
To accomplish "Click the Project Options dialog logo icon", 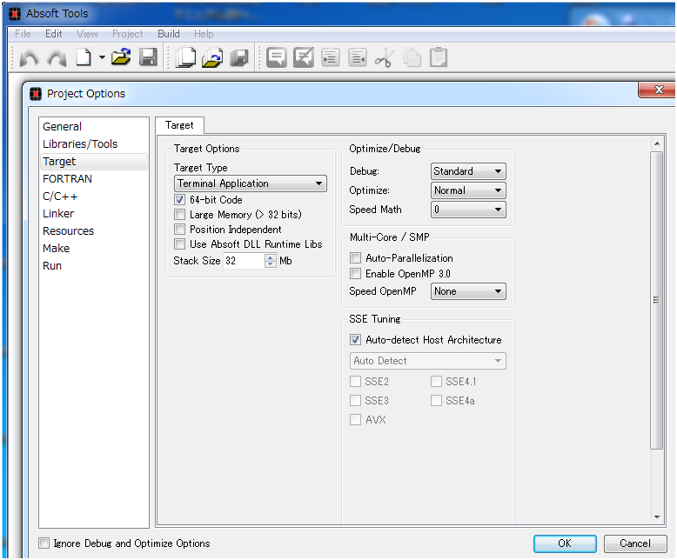I will (36, 94).
